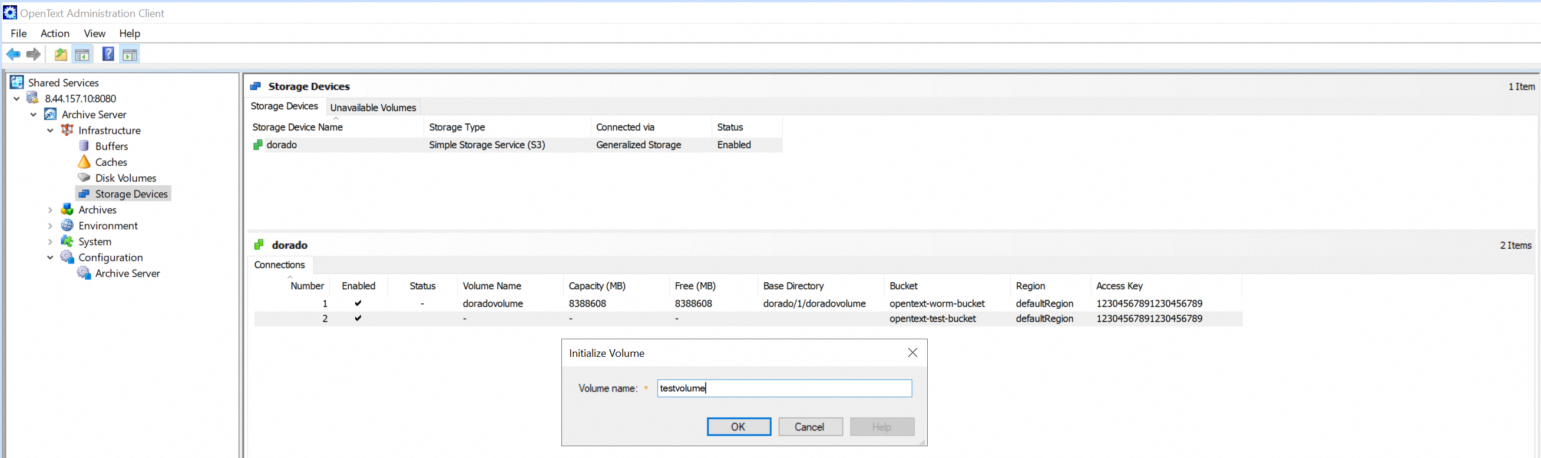Toggle the Show/Hide Console Tree toolbar icon

pos(82,54)
